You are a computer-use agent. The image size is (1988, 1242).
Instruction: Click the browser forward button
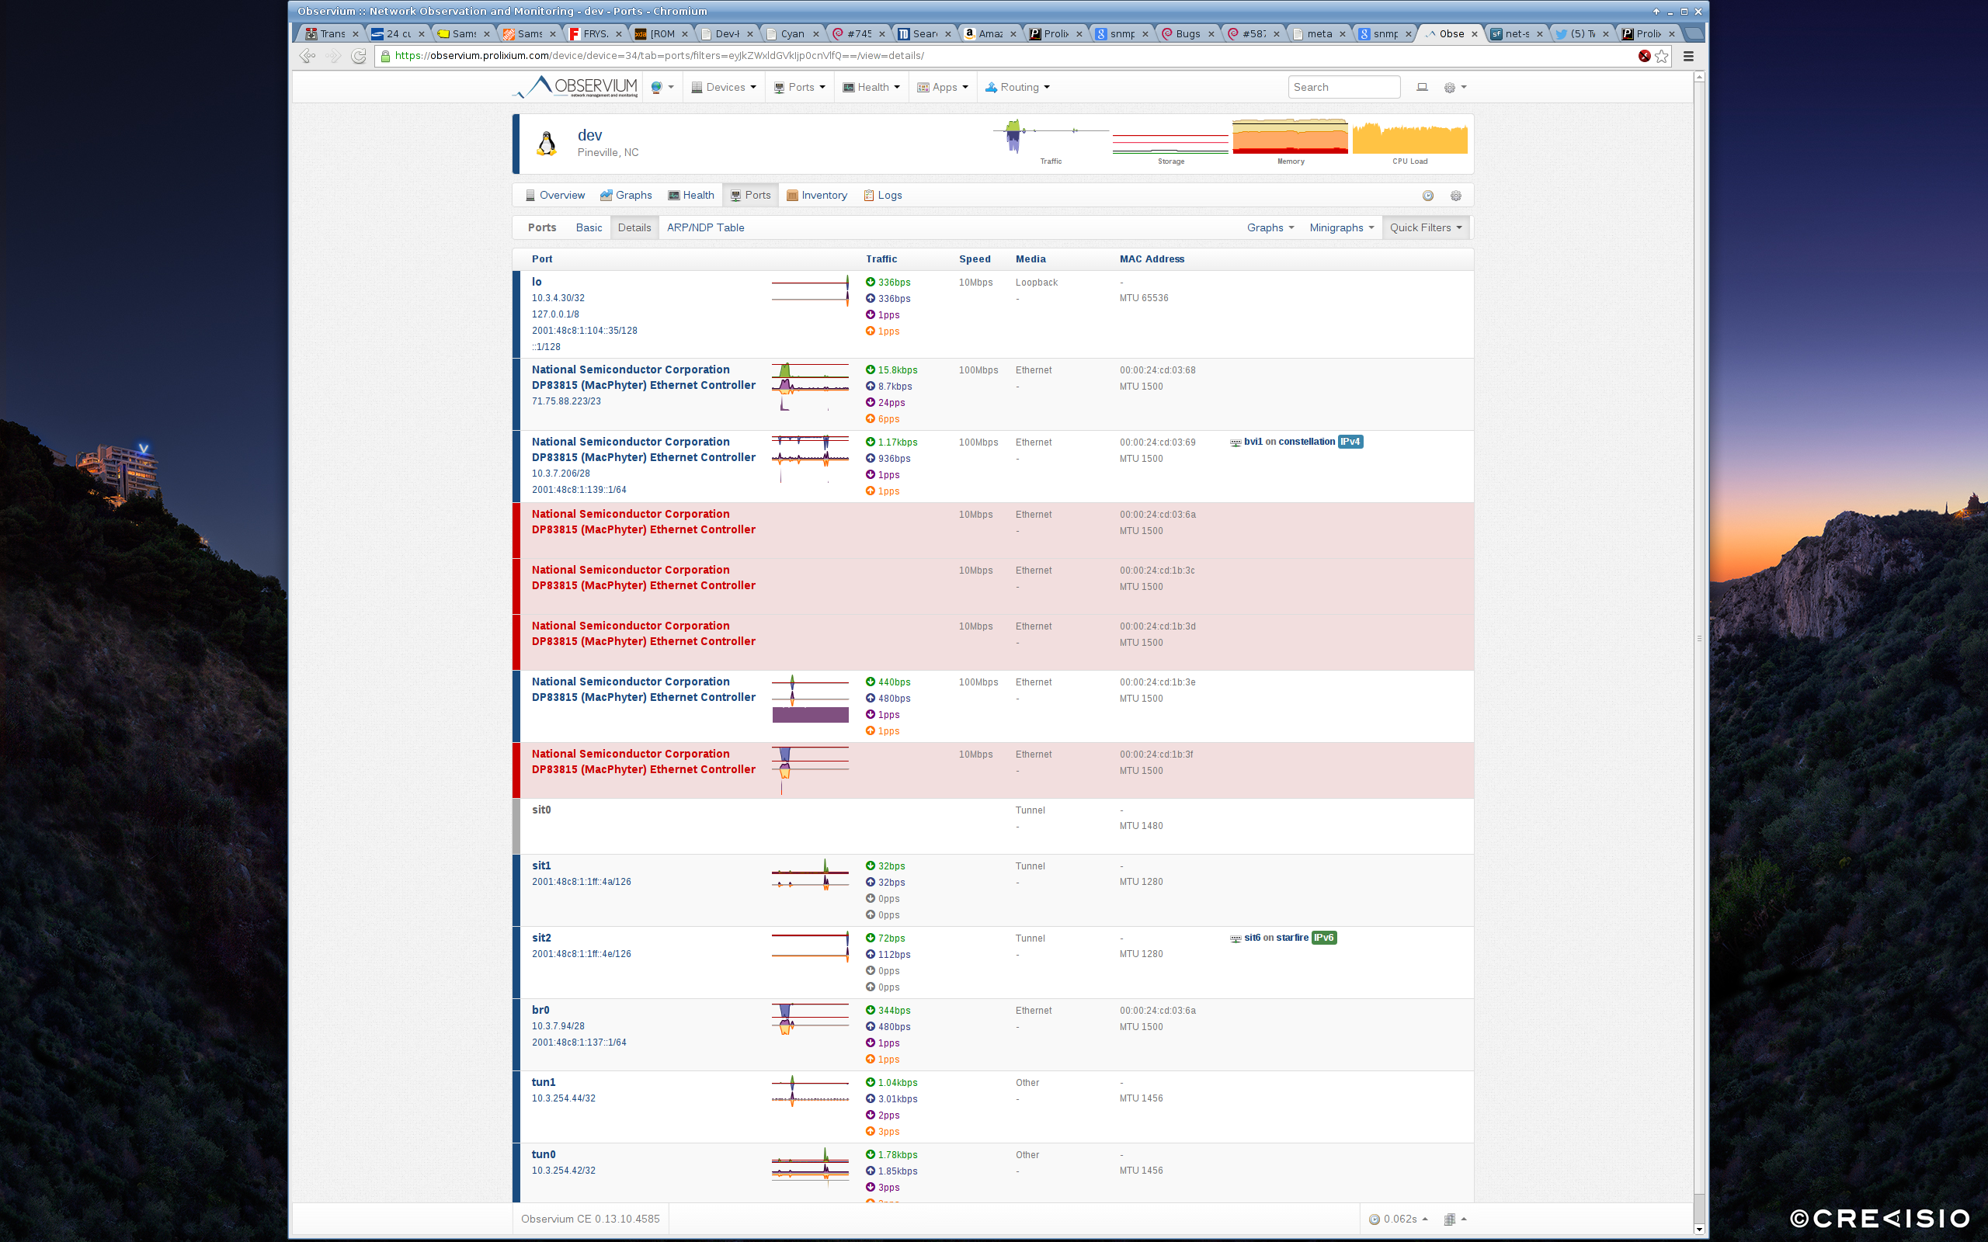pos(333,56)
